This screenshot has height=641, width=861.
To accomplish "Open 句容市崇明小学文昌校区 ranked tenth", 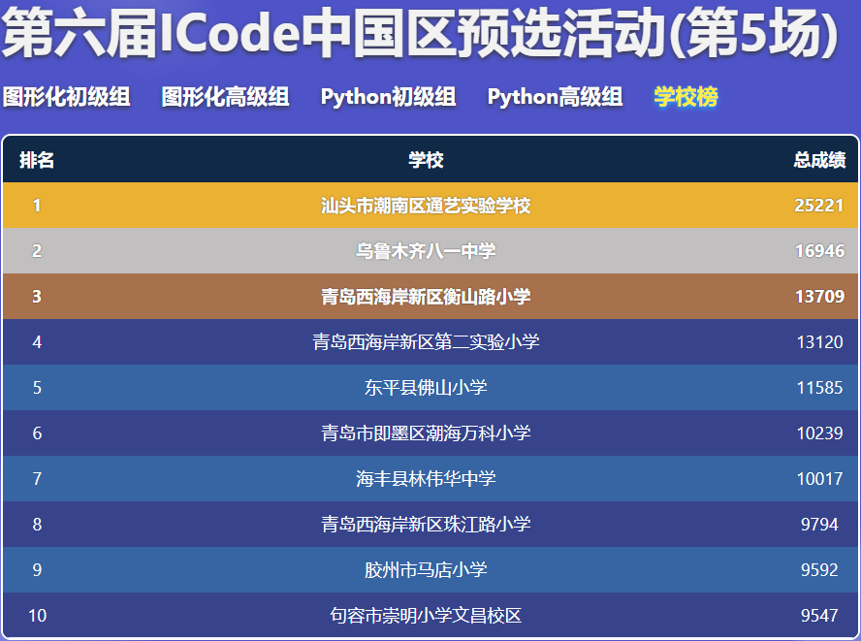I will click(429, 615).
